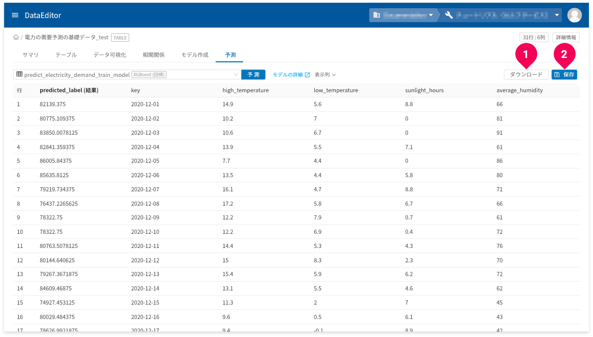
Task: Click the key column header
Action: click(135, 90)
